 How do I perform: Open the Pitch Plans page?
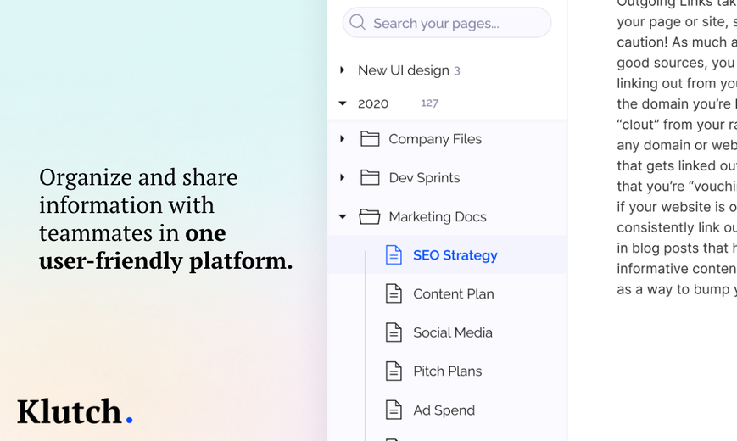click(448, 371)
